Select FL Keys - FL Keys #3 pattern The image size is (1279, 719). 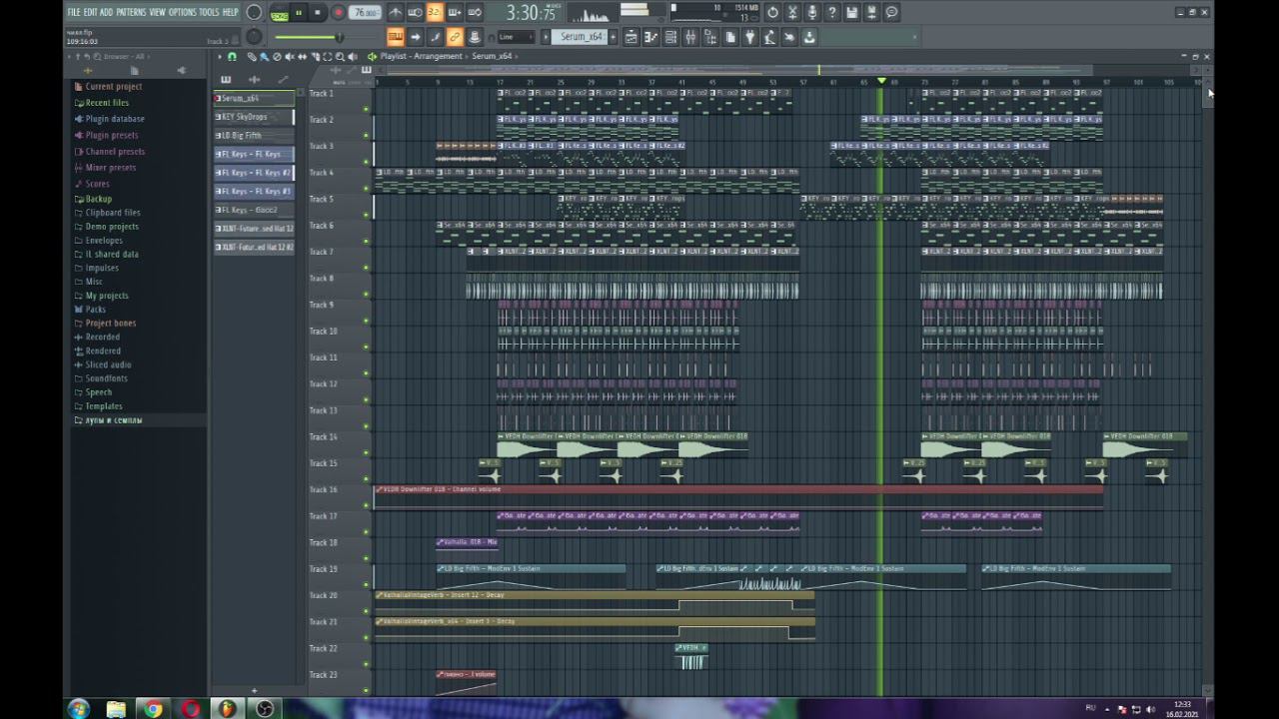[254, 191]
